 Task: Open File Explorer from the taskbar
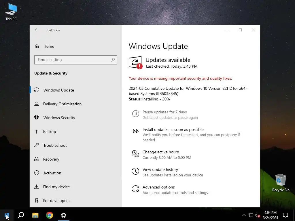tap(35, 215)
